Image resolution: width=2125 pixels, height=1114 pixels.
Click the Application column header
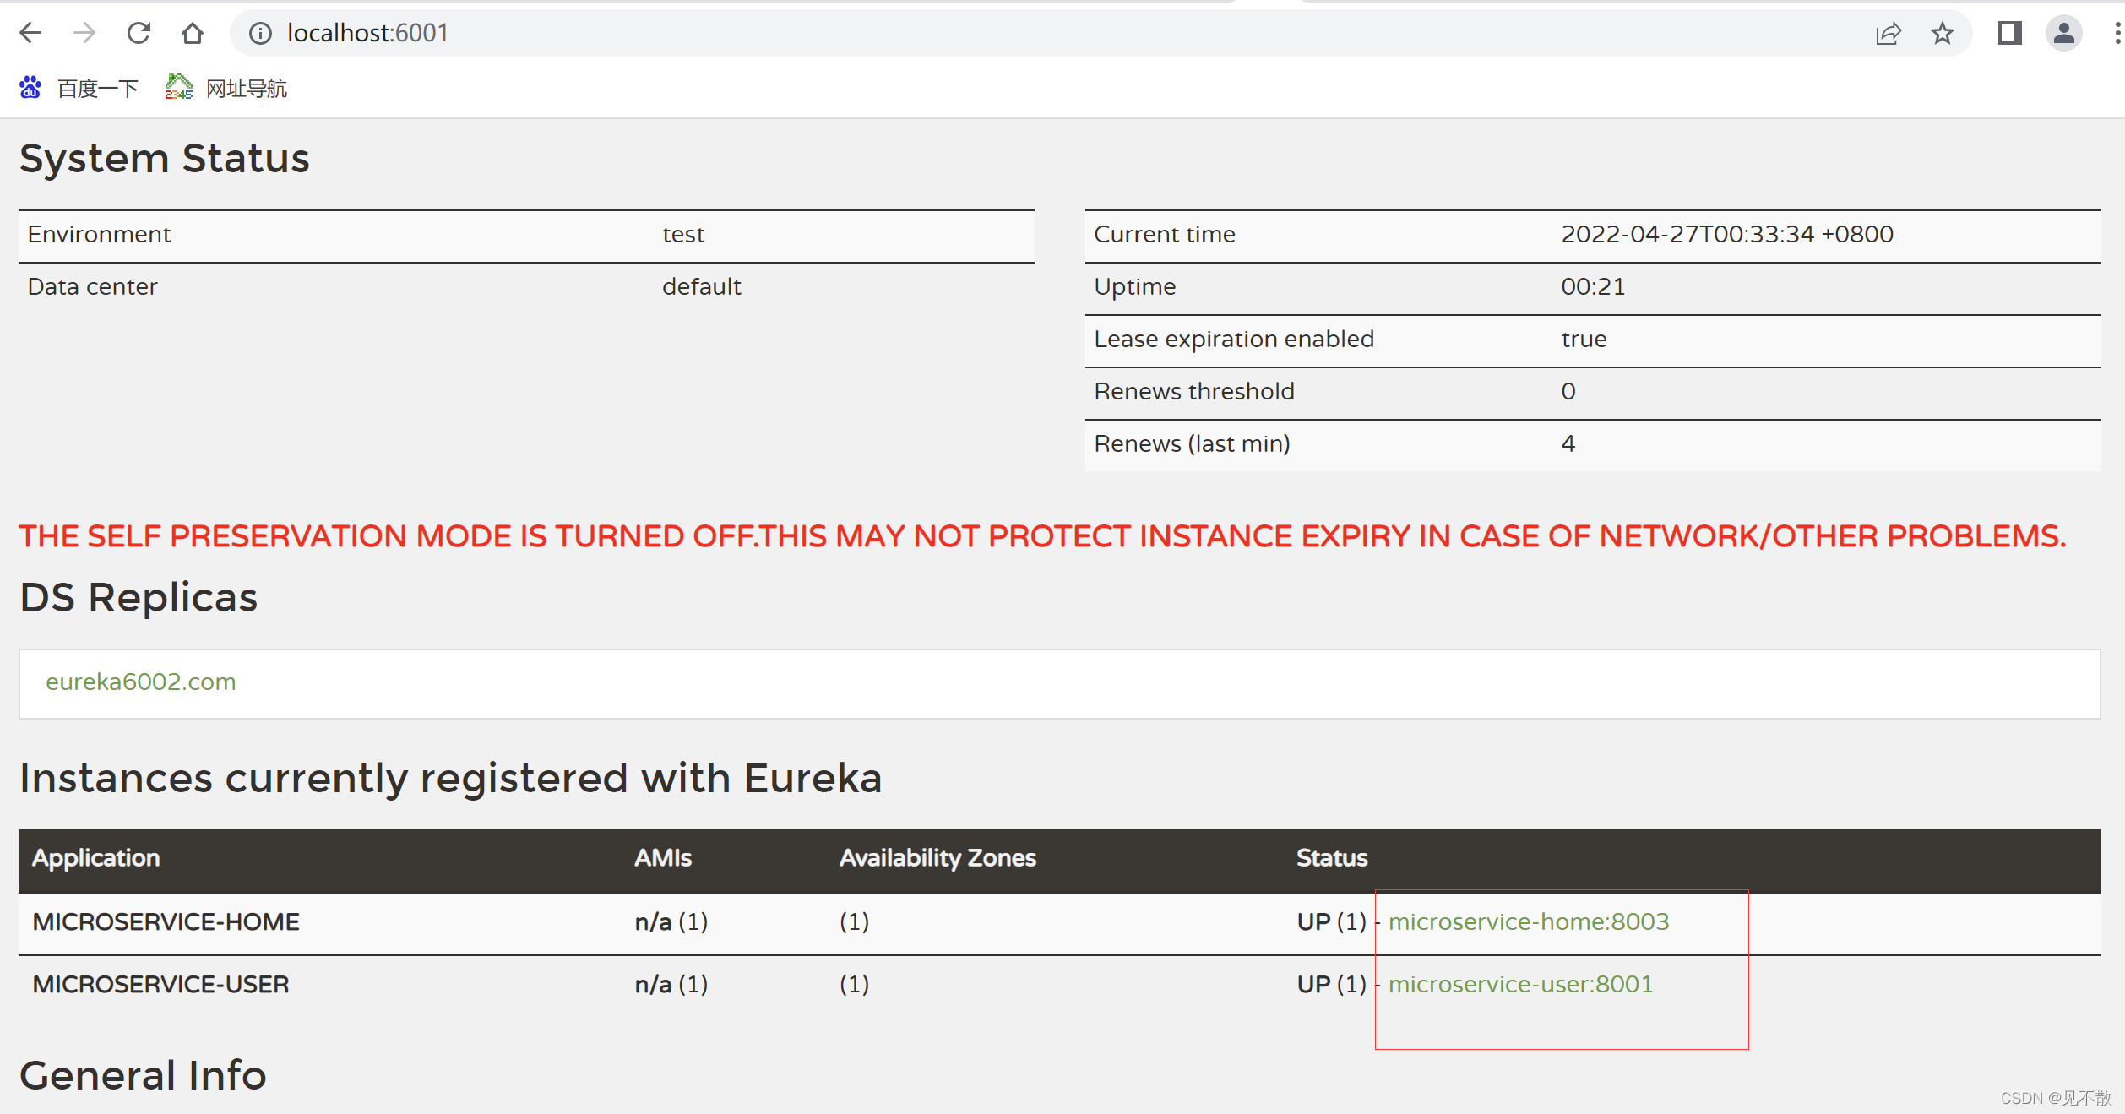[95, 858]
